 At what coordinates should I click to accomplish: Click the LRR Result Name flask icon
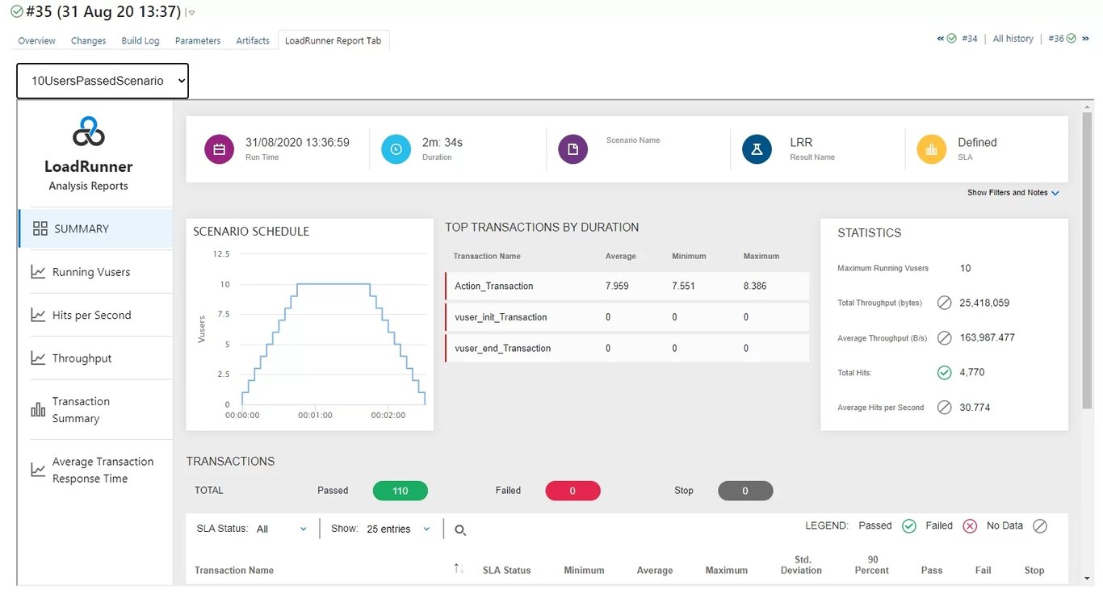[757, 149]
